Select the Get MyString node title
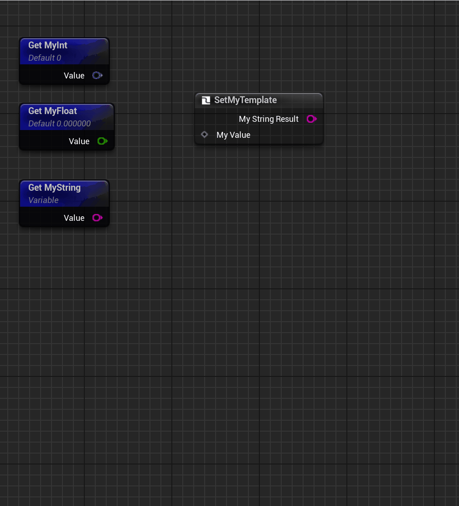Viewport: 459px width, 506px height. [x=54, y=188]
